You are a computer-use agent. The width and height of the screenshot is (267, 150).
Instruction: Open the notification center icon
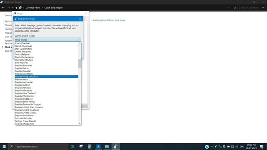click(262, 147)
